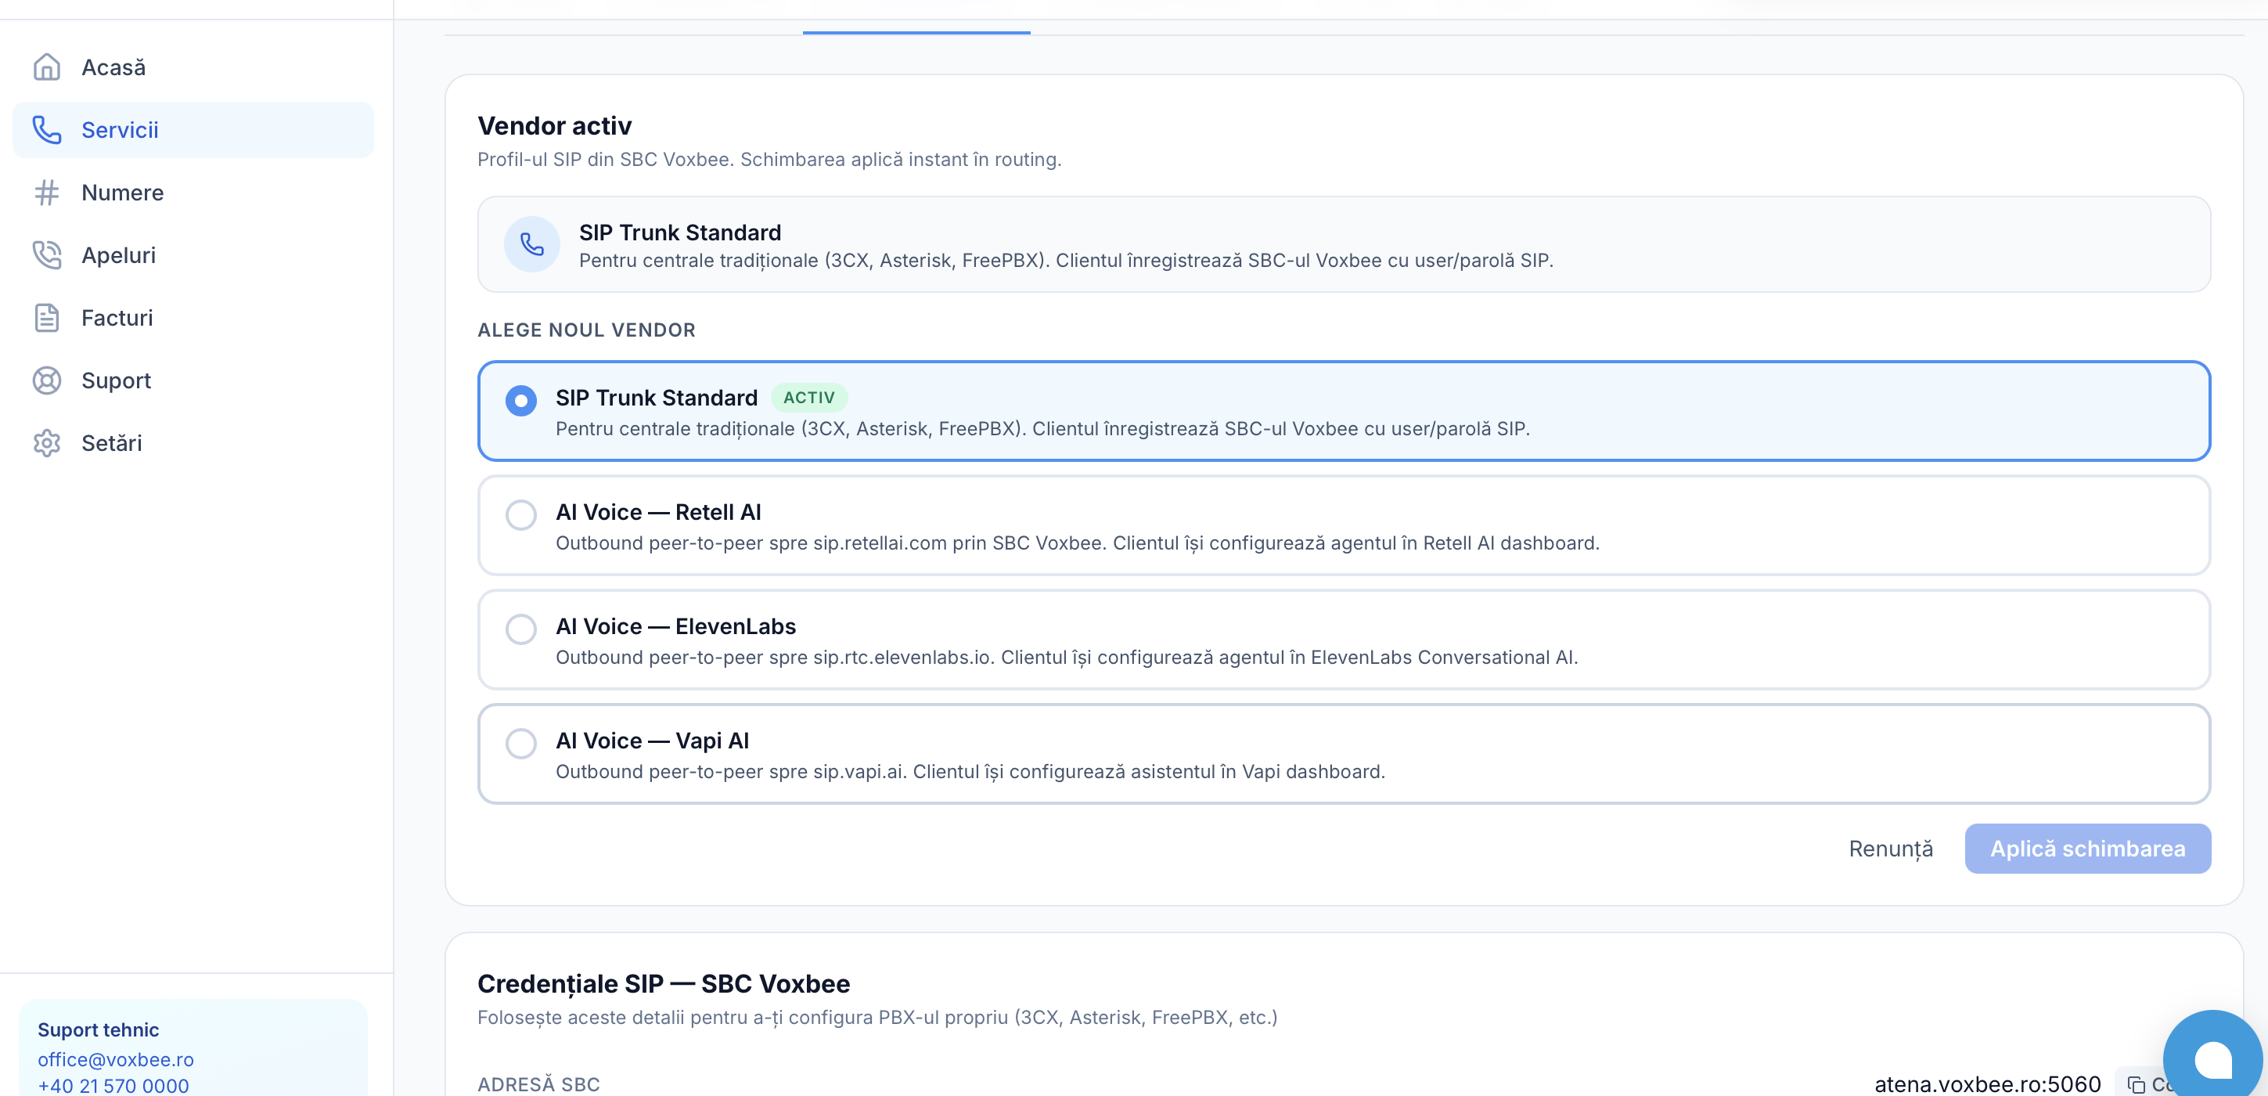Click 'Profil-ul SIP din SBC Voxbee' subtitle
This screenshot has width=2268, height=1096.
(769, 160)
